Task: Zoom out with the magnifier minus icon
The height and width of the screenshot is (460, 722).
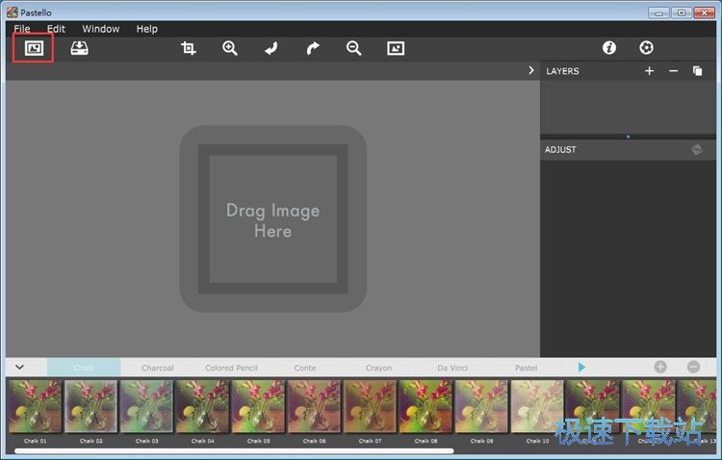Action: (353, 48)
